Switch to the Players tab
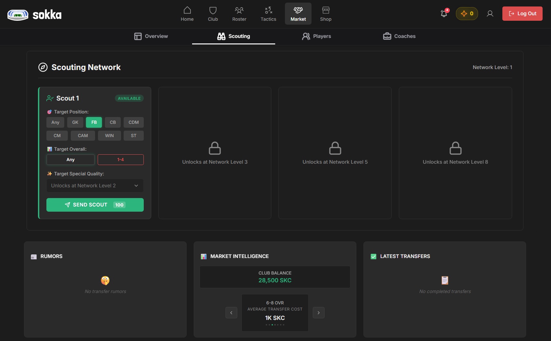Image resolution: width=551 pixels, height=341 pixels. coord(316,36)
